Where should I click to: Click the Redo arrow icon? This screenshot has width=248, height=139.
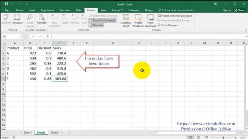(20, 4)
